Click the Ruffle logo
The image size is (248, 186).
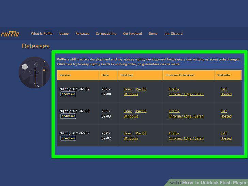tap(10, 34)
